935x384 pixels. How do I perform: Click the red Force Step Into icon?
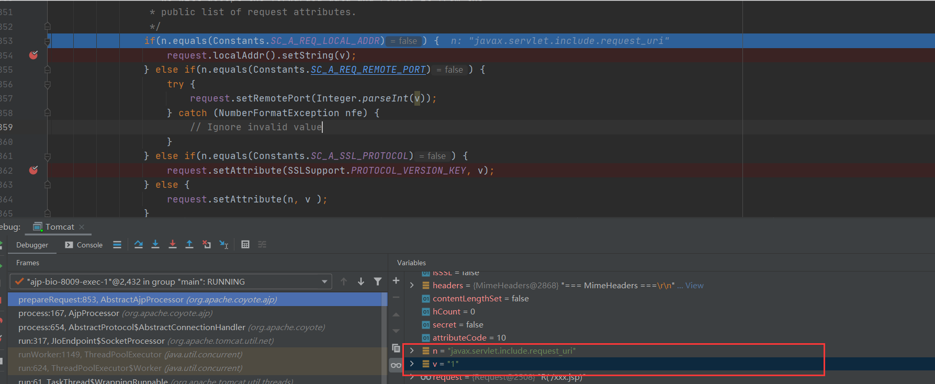coord(173,244)
